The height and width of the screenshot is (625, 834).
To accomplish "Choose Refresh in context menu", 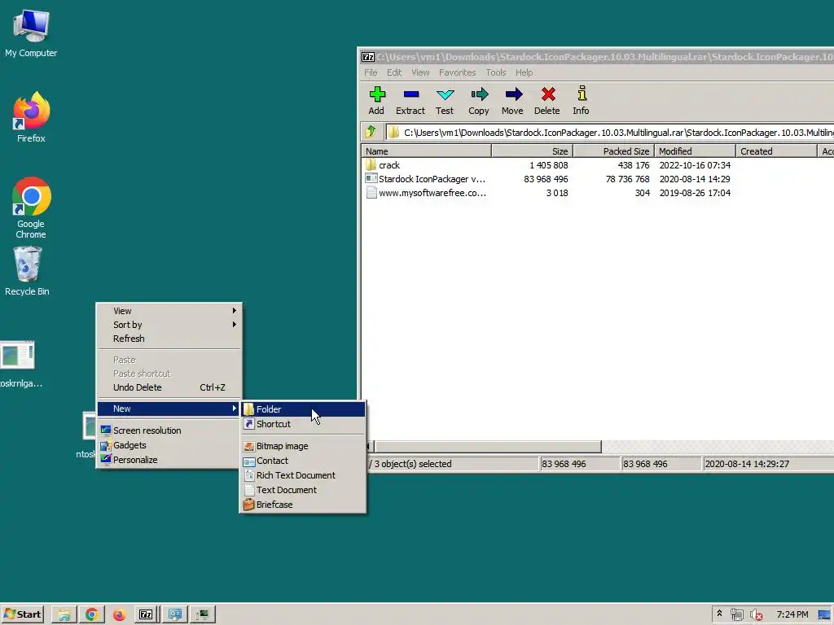I will (169, 339).
